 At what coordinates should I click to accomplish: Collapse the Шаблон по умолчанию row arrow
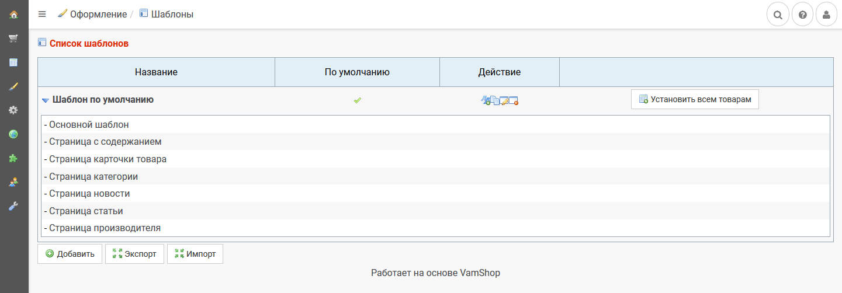coord(45,100)
